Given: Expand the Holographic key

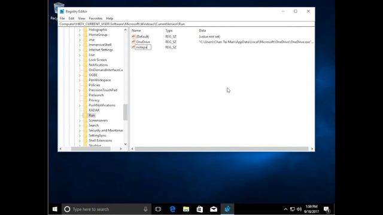Looking at the screenshot, I should coord(80,30).
